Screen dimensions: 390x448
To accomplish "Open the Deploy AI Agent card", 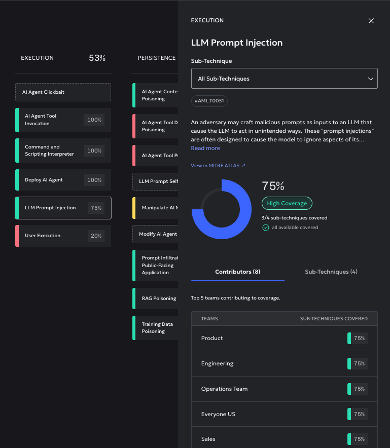I will pyautogui.click(x=63, y=180).
